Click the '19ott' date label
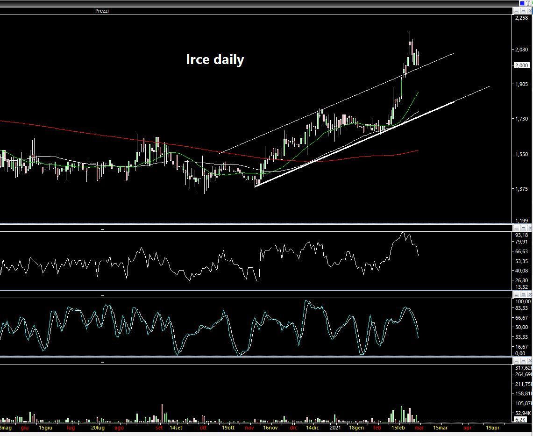The height and width of the screenshot is (436, 533). (228, 428)
